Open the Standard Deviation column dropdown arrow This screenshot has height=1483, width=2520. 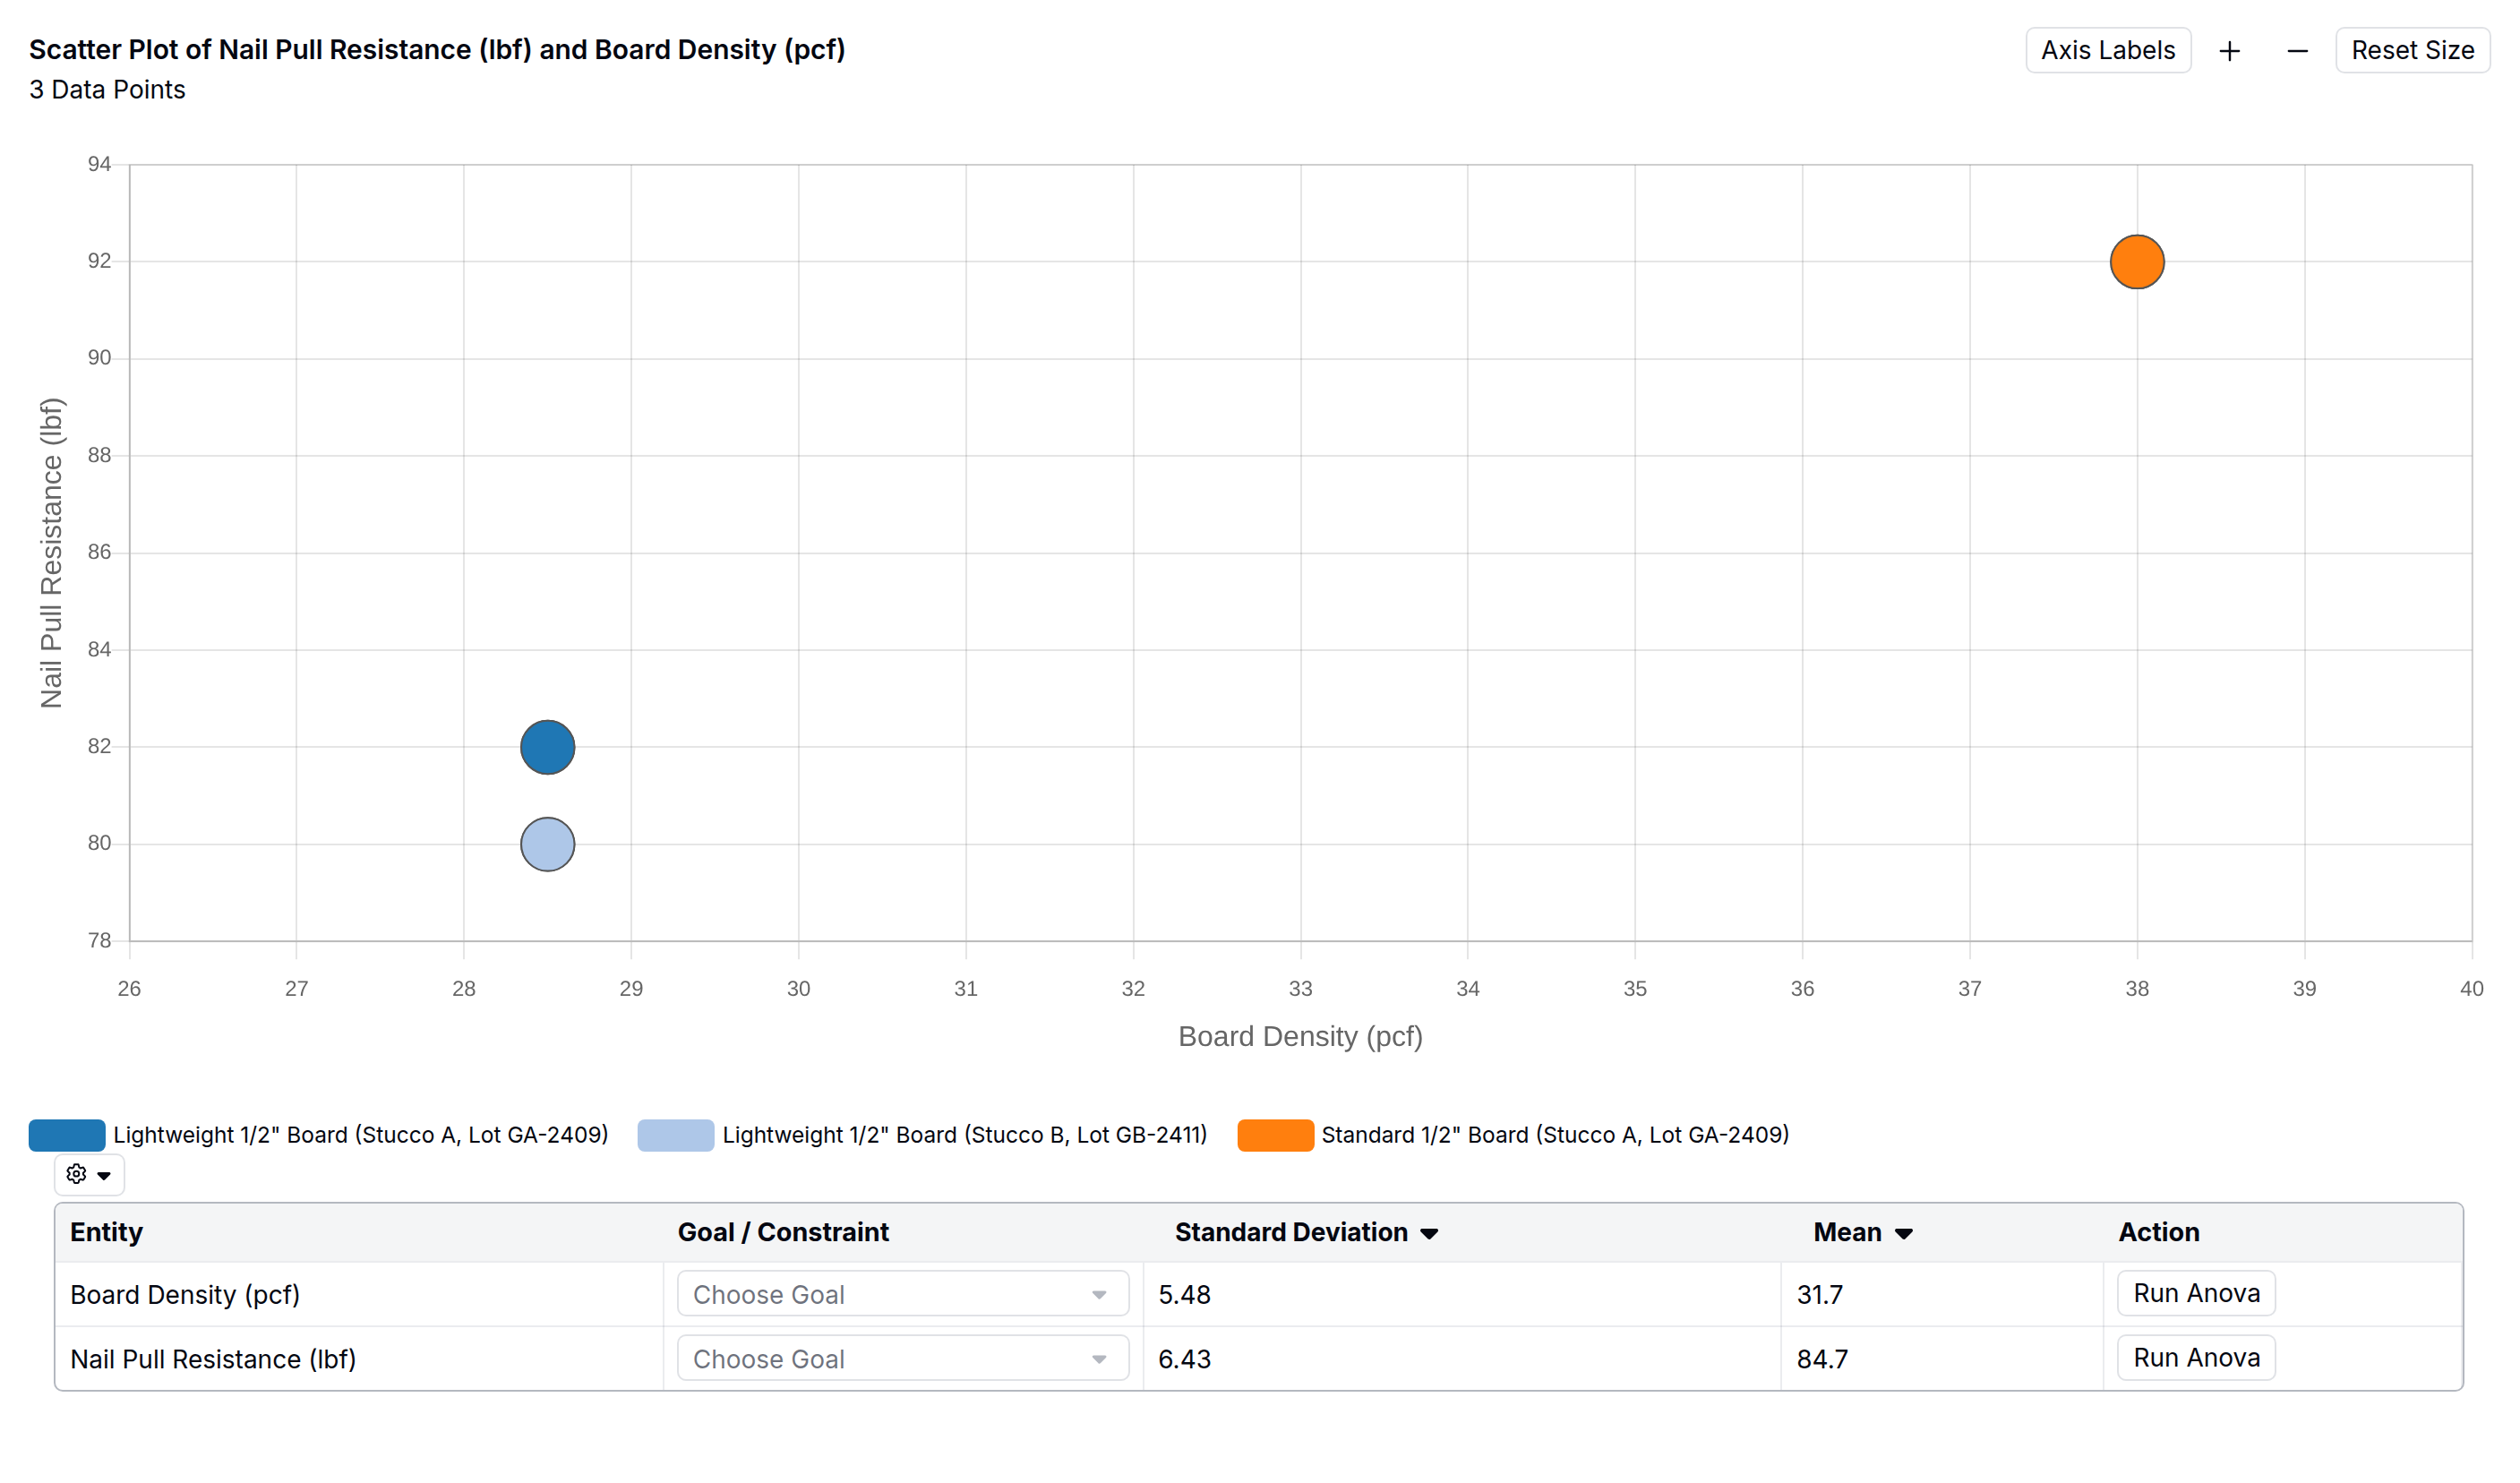coord(1430,1234)
